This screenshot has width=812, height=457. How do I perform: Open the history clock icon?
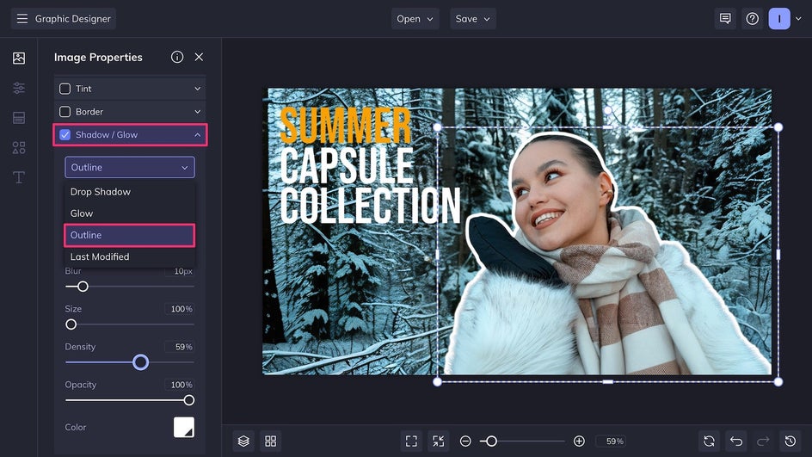click(x=790, y=441)
